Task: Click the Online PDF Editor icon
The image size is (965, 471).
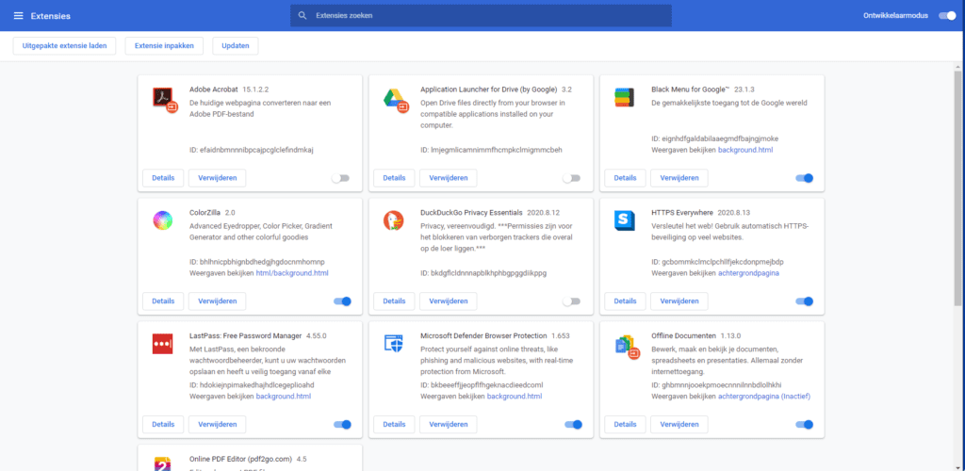Action: pos(162,464)
